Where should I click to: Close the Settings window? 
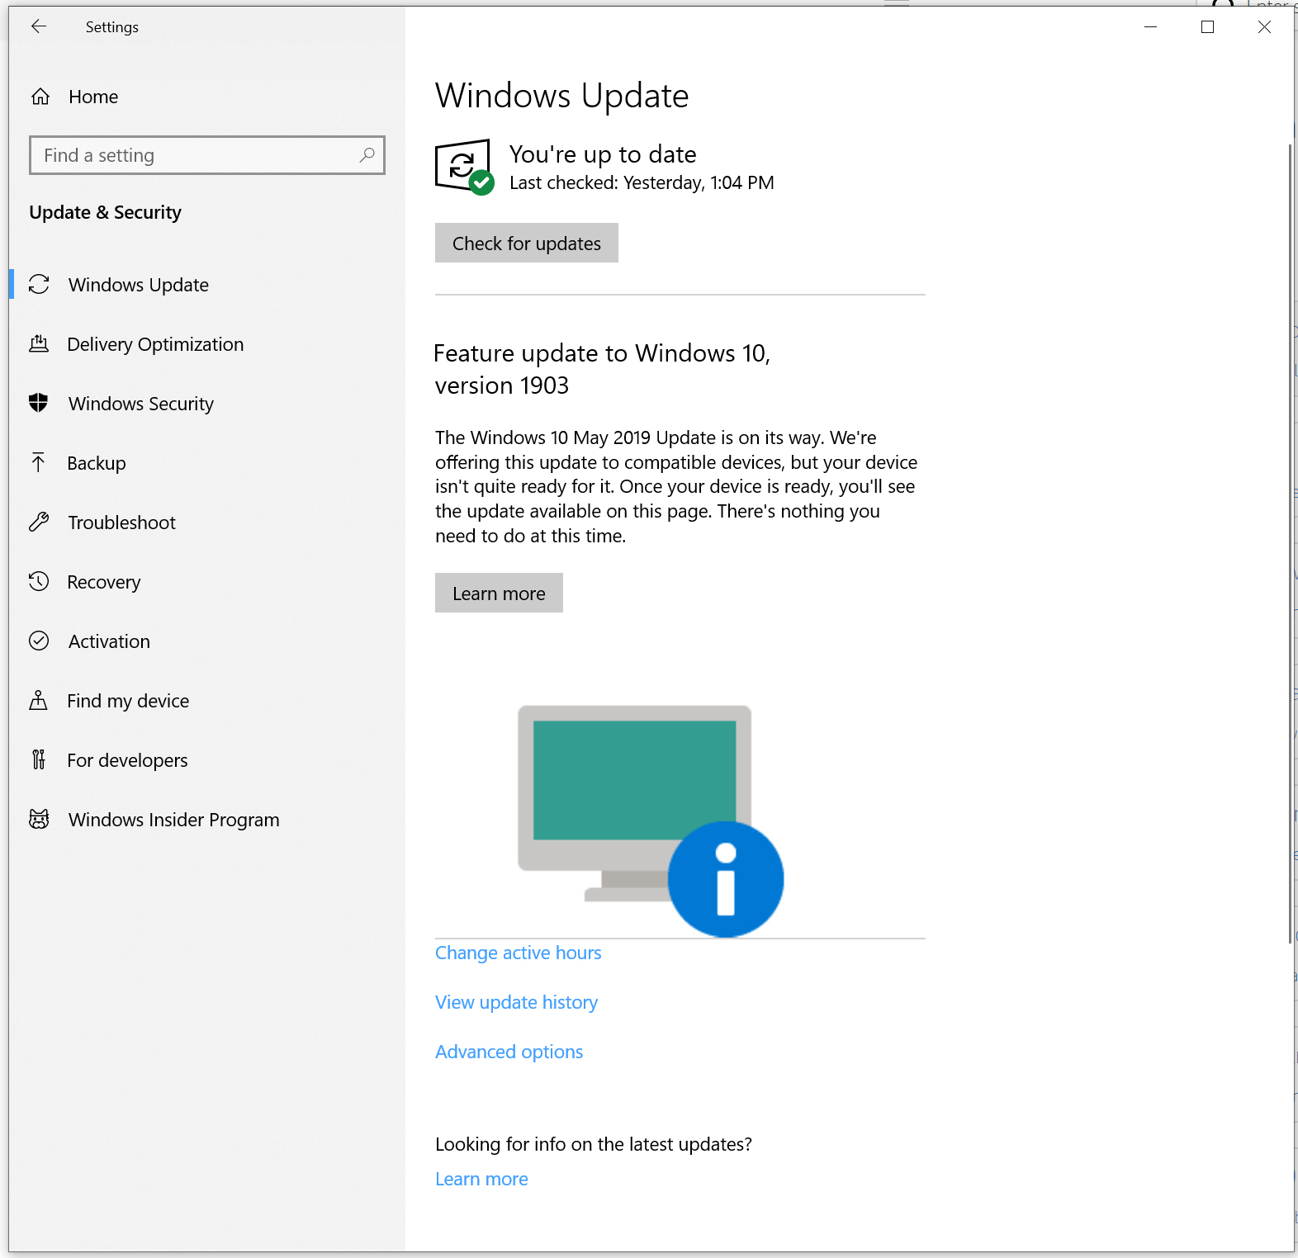(x=1264, y=26)
